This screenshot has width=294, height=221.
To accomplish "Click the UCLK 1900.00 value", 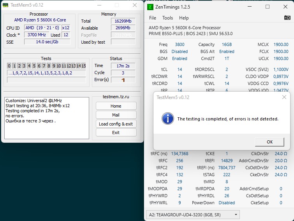I will (x=281, y=58).
